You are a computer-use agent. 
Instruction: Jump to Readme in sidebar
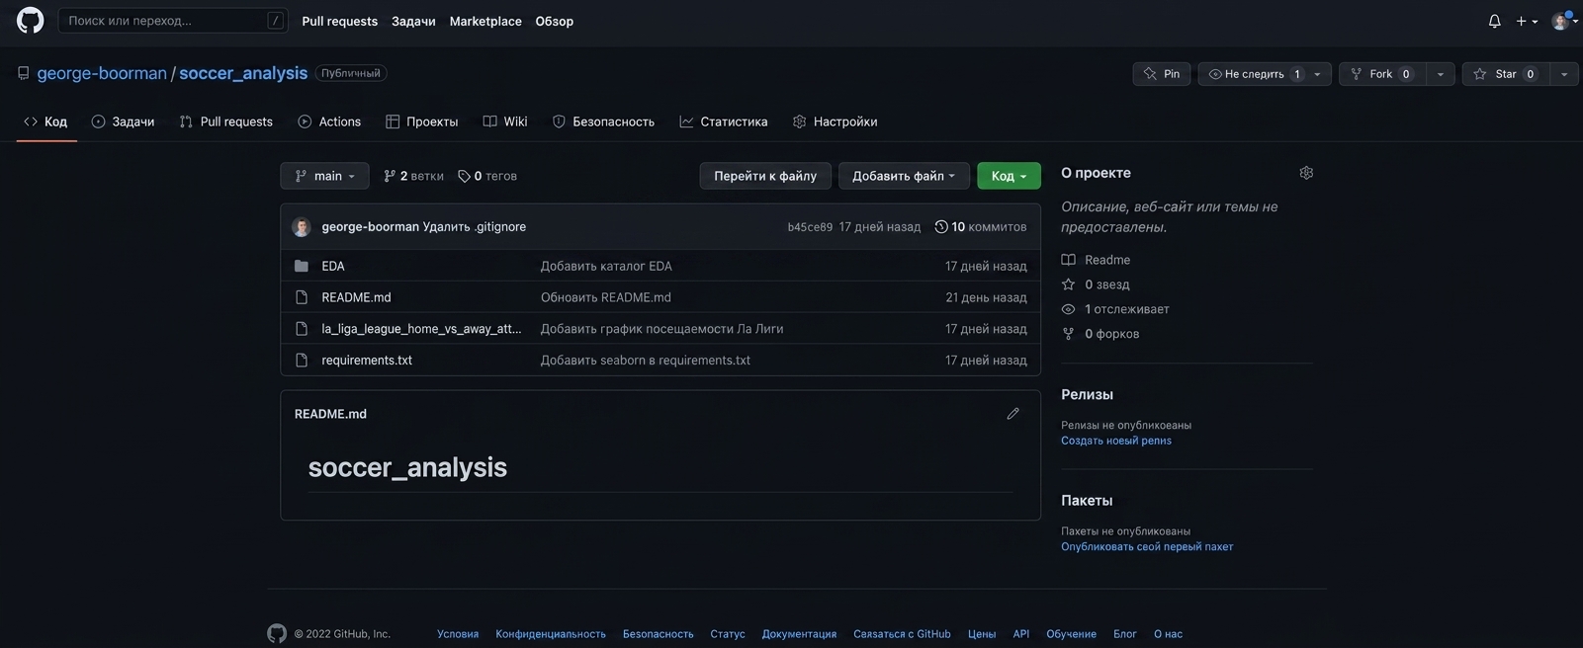1096,260
